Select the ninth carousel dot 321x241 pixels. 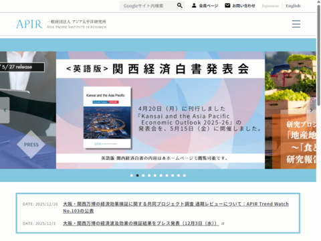(x=179, y=175)
